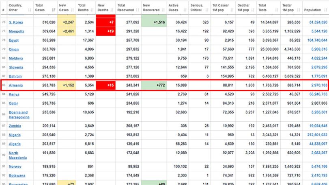
Task: Sort by Deaths/1M pop sort icon
Action: 253,10
